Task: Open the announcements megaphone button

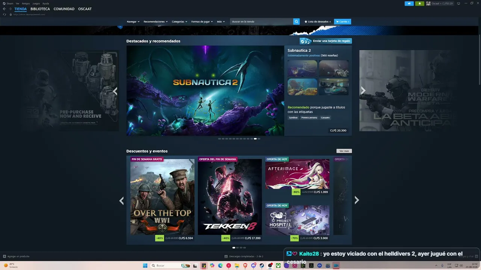Action: click(x=409, y=3)
